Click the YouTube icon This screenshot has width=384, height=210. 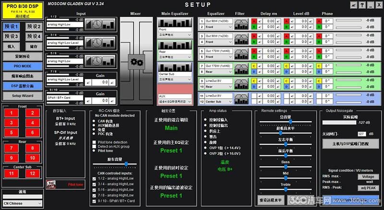pyautogui.click(x=51, y=185)
